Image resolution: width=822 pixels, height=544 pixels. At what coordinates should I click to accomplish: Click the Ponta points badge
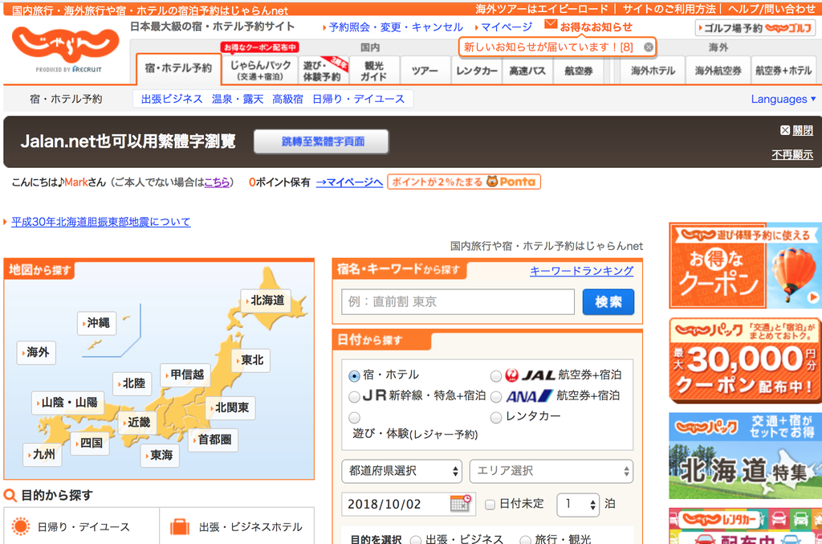[464, 182]
